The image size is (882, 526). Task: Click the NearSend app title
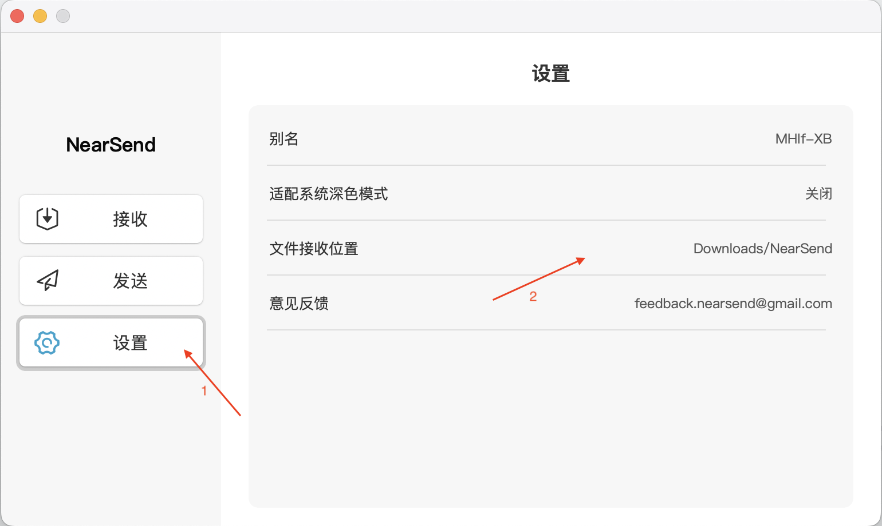tap(111, 145)
